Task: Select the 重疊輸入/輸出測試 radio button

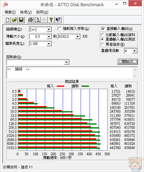Action: tap(102, 39)
